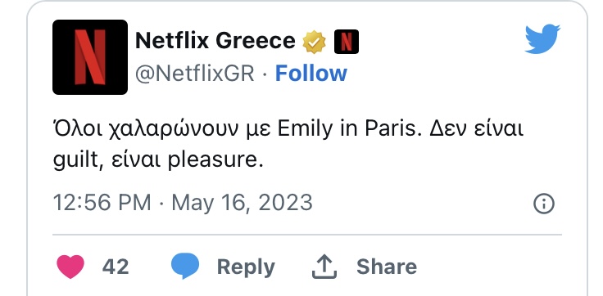
Task: Open the 12:56 PM timestamp link
Action: coord(102,202)
